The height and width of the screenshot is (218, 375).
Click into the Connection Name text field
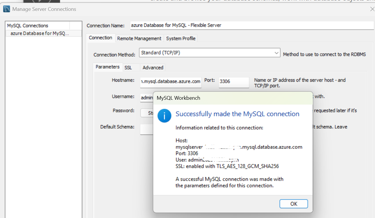tap(252, 25)
